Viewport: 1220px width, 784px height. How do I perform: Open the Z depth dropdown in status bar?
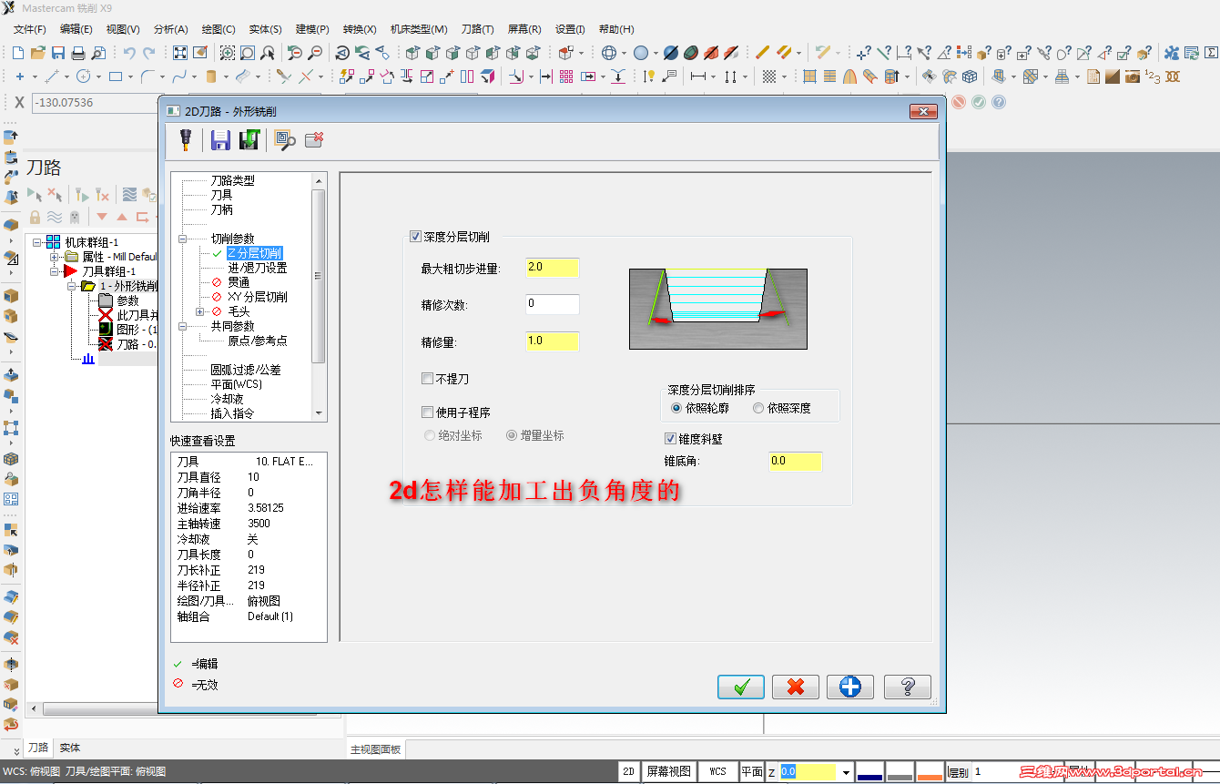[846, 772]
